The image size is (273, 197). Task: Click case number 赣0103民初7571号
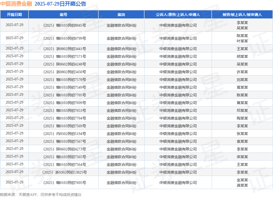point(65,56)
